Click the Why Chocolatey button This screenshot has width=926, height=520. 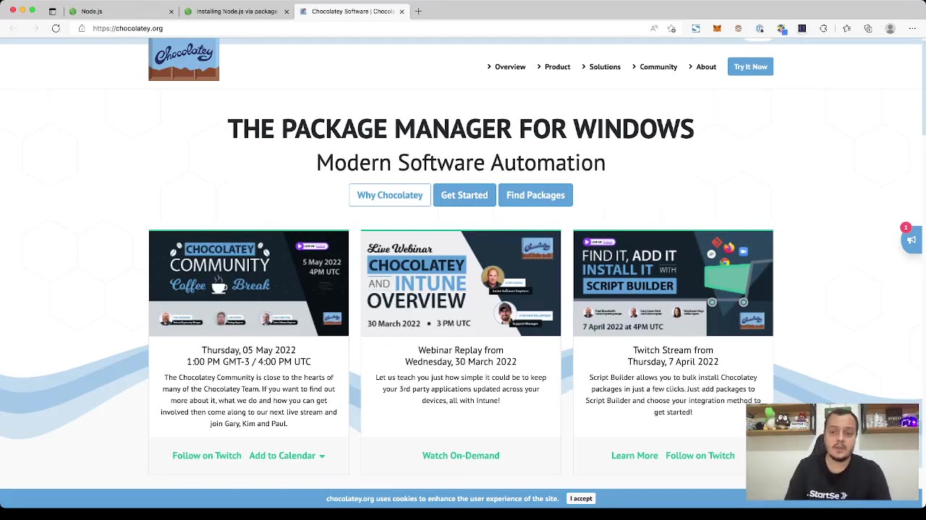(390, 195)
